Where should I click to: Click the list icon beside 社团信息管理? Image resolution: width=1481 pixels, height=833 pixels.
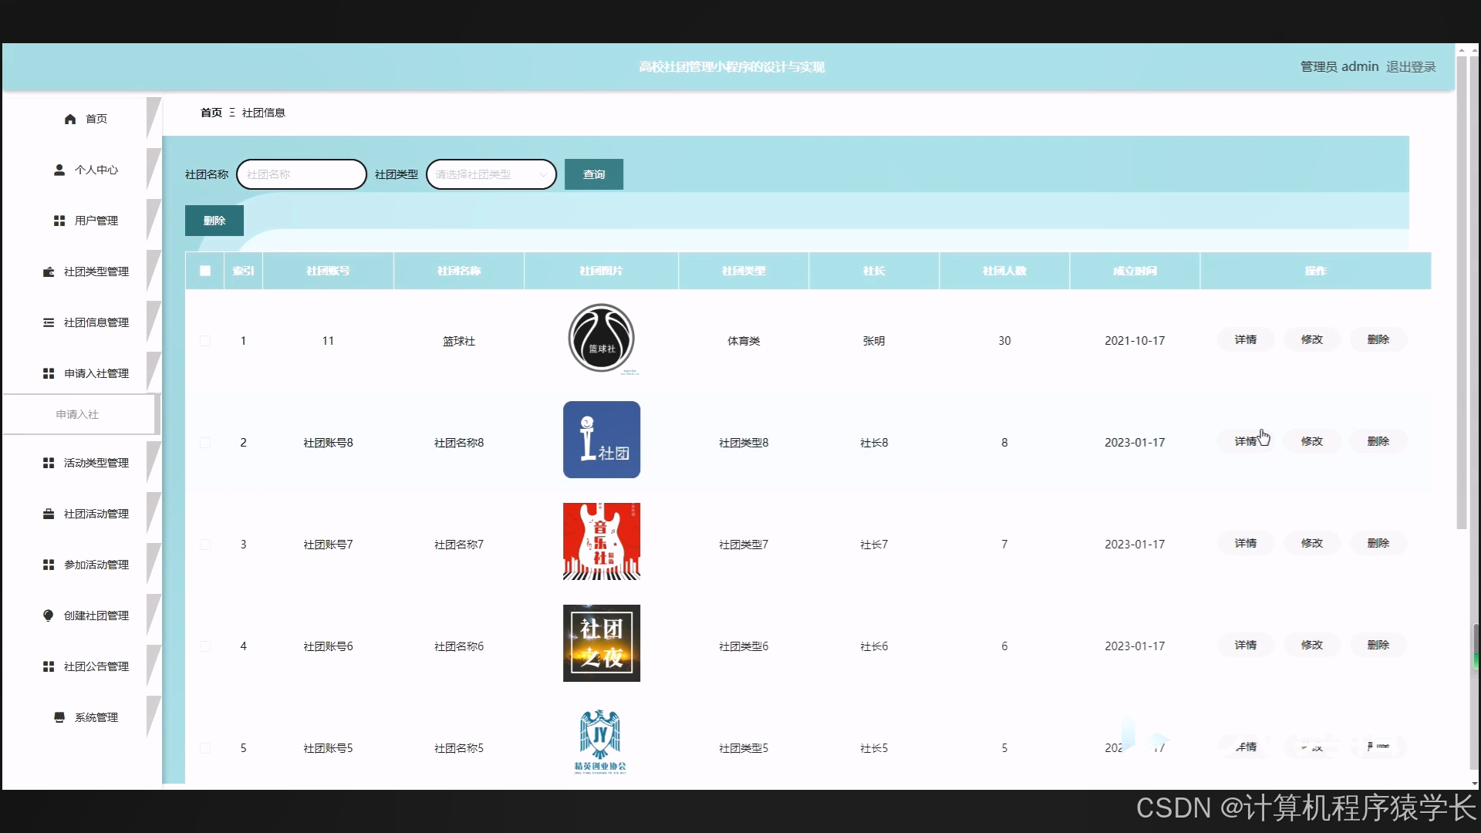click(49, 322)
